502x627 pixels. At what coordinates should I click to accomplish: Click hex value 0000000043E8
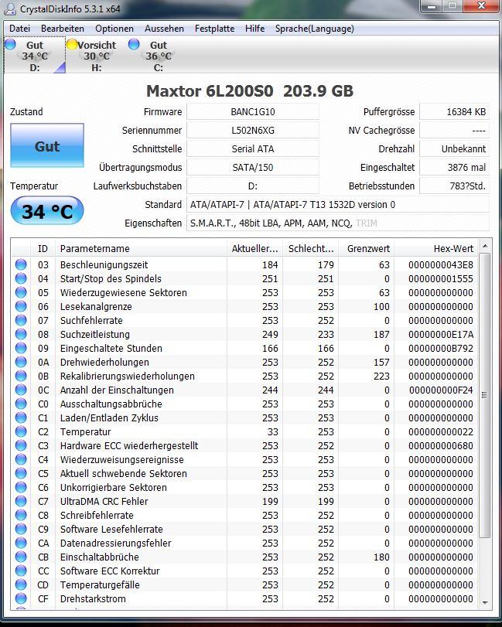pyautogui.click(x=440, y=264)
